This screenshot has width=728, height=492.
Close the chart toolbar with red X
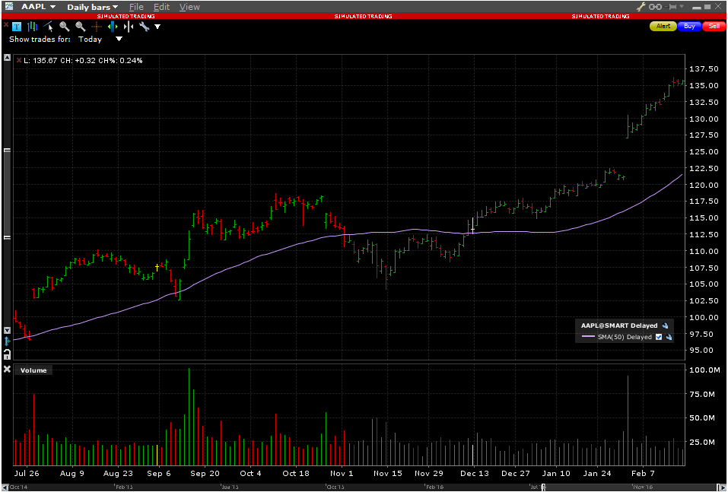pyautogui.click(x=6, y=24)
